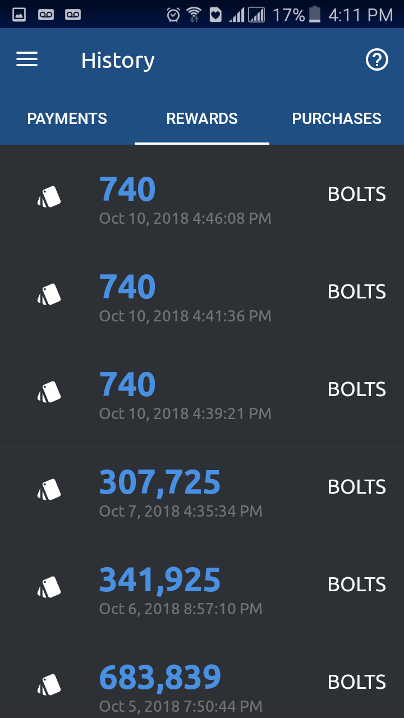Screen dimensions: 404x718
Task: Select the Rewards tab
Action: click(202, 119)
